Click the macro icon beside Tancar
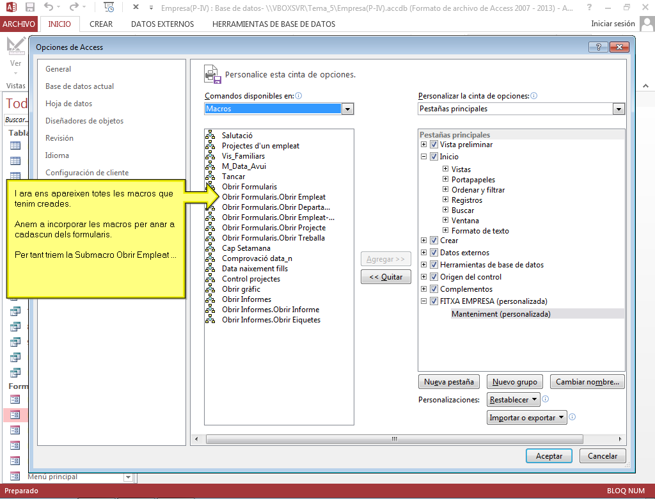This screenshot has width=655, height=499. click(210, 176)
